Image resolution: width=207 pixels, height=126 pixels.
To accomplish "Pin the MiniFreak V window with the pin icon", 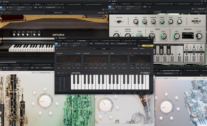I will (149, 38).
